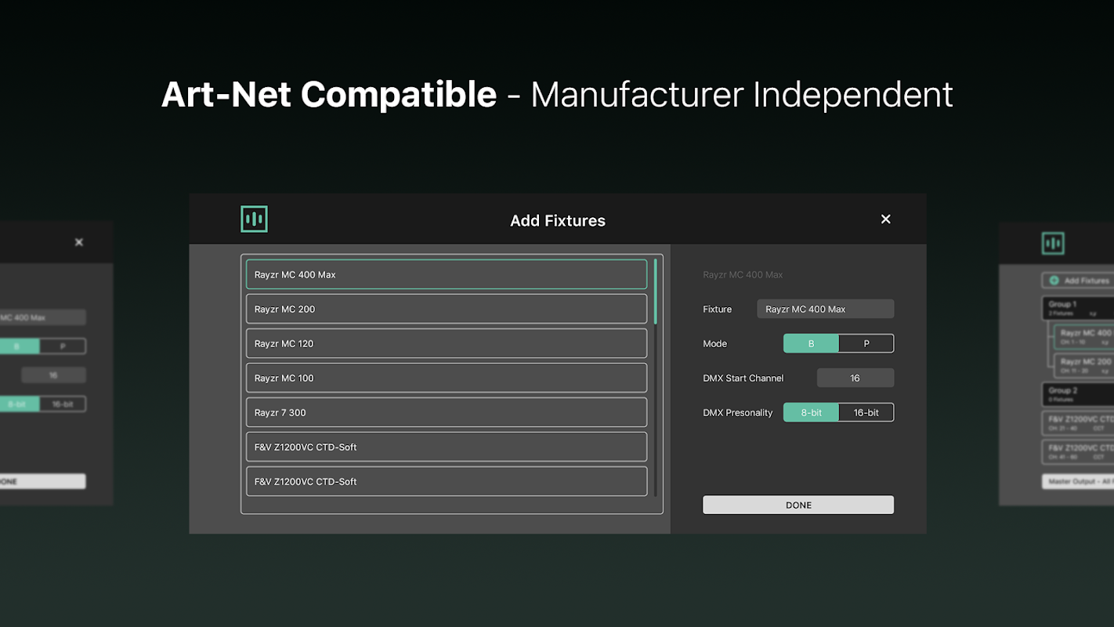
Task: Click the greyed Rayzr MC 400 Max heading
Action: [743, 274]
